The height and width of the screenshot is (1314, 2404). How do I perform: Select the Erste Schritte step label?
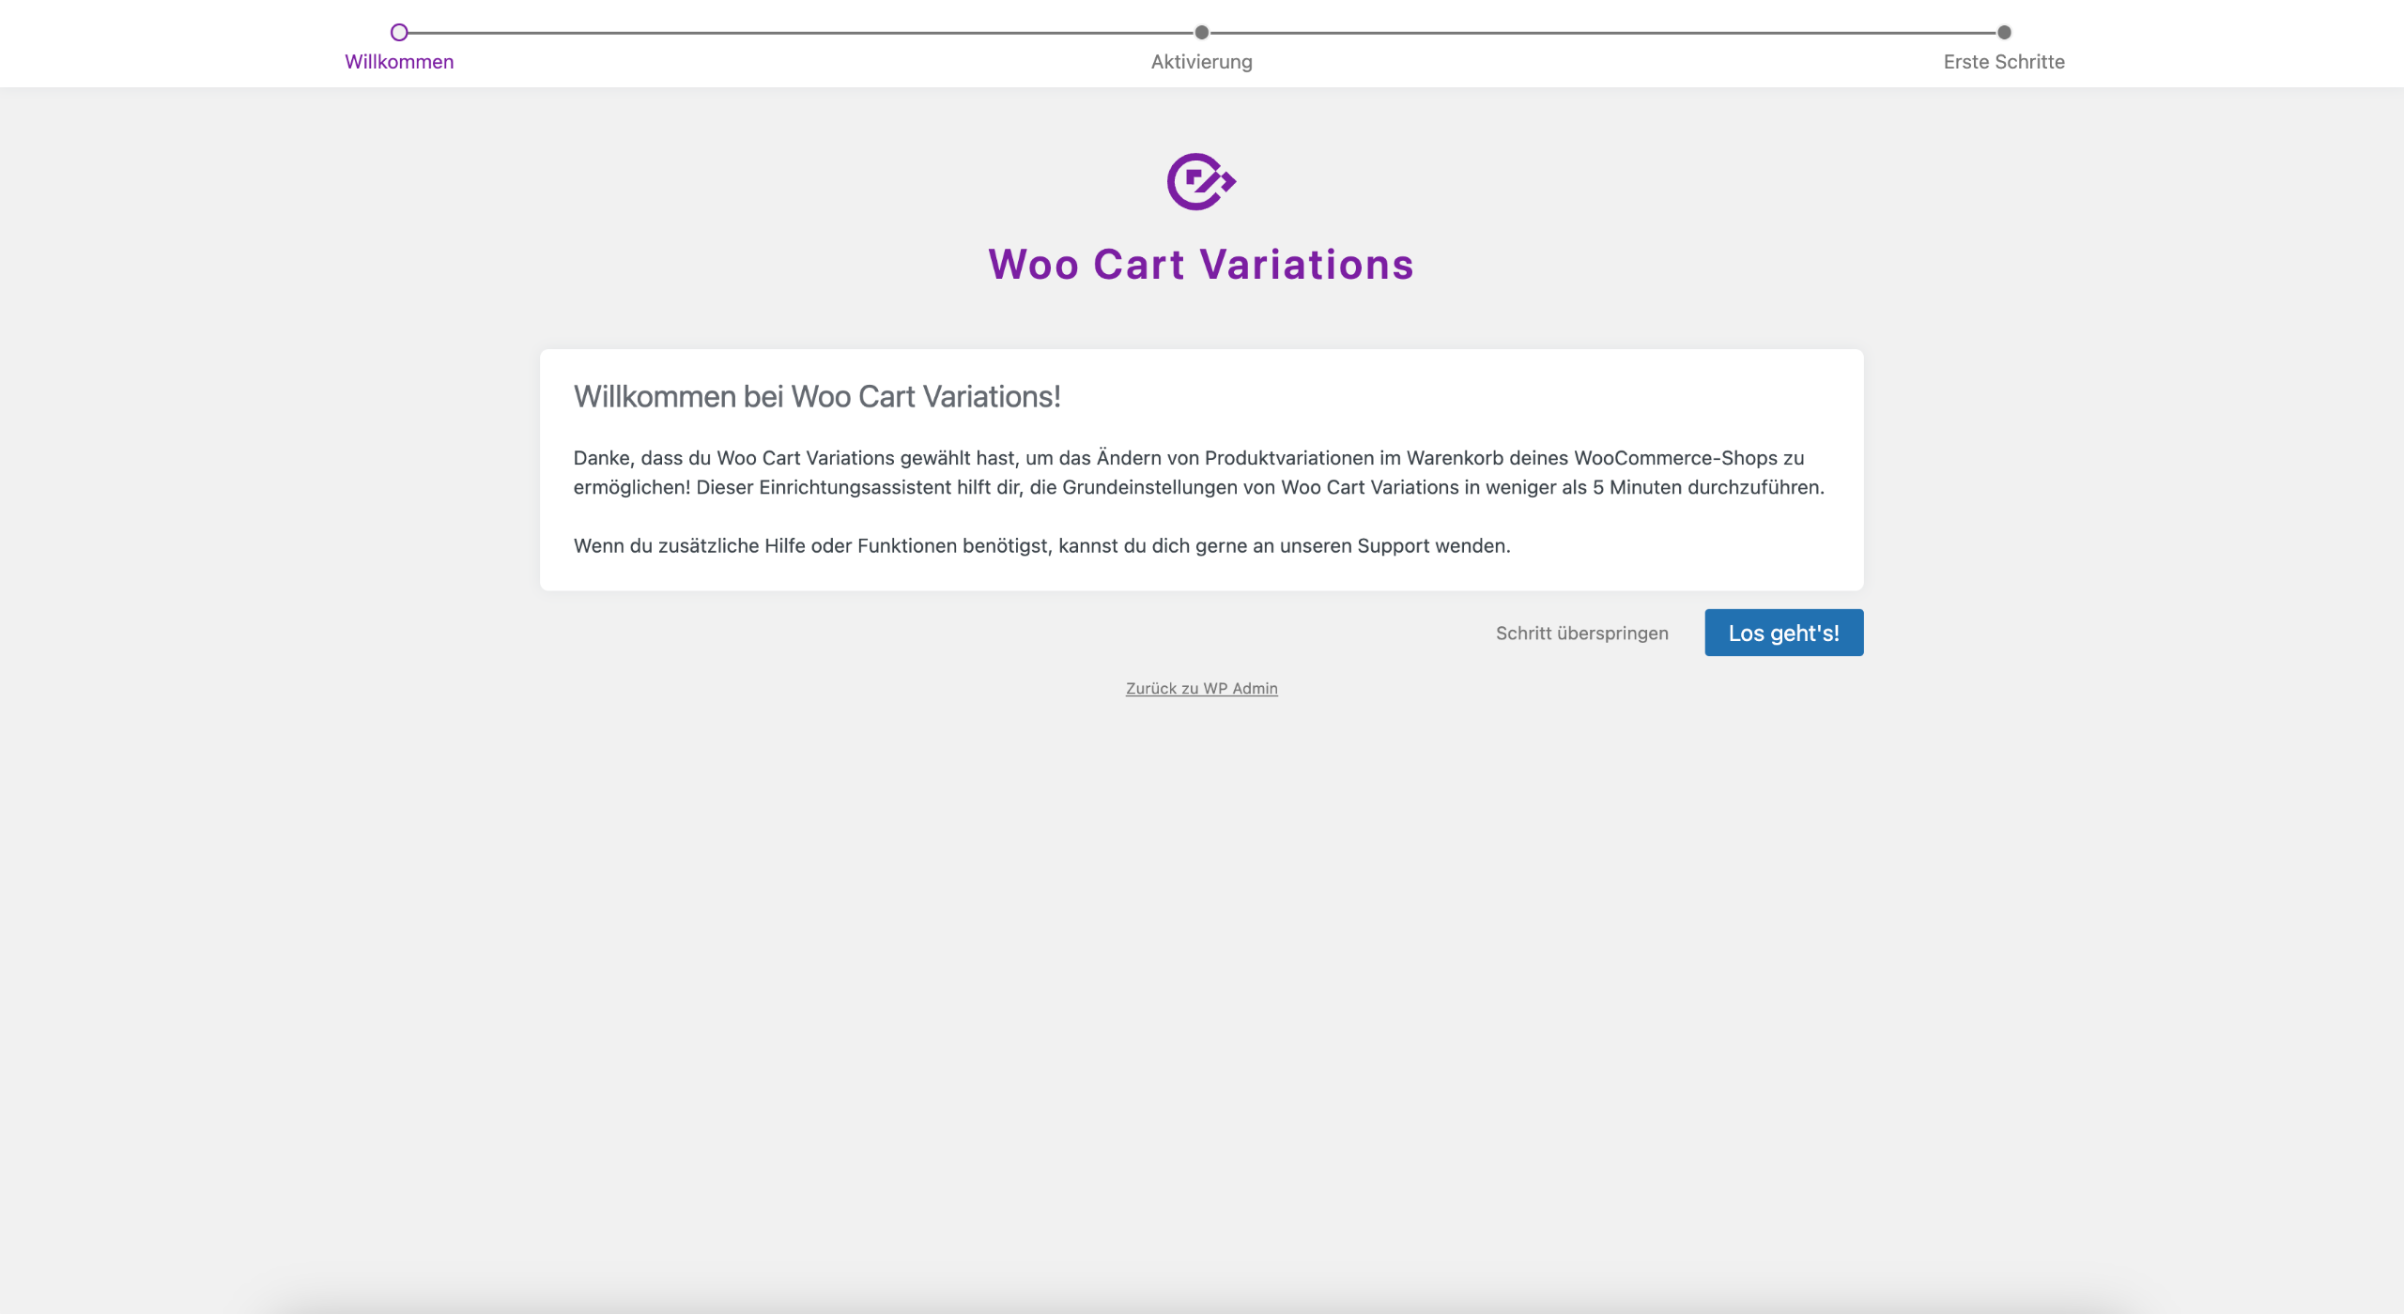(2003, 62)
